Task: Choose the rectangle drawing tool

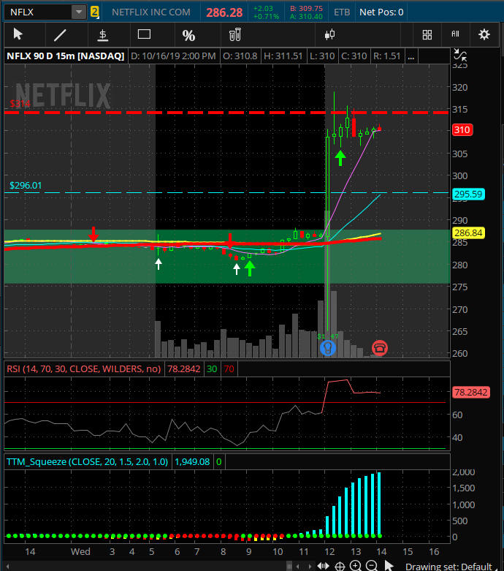Action: pos(144,34)
